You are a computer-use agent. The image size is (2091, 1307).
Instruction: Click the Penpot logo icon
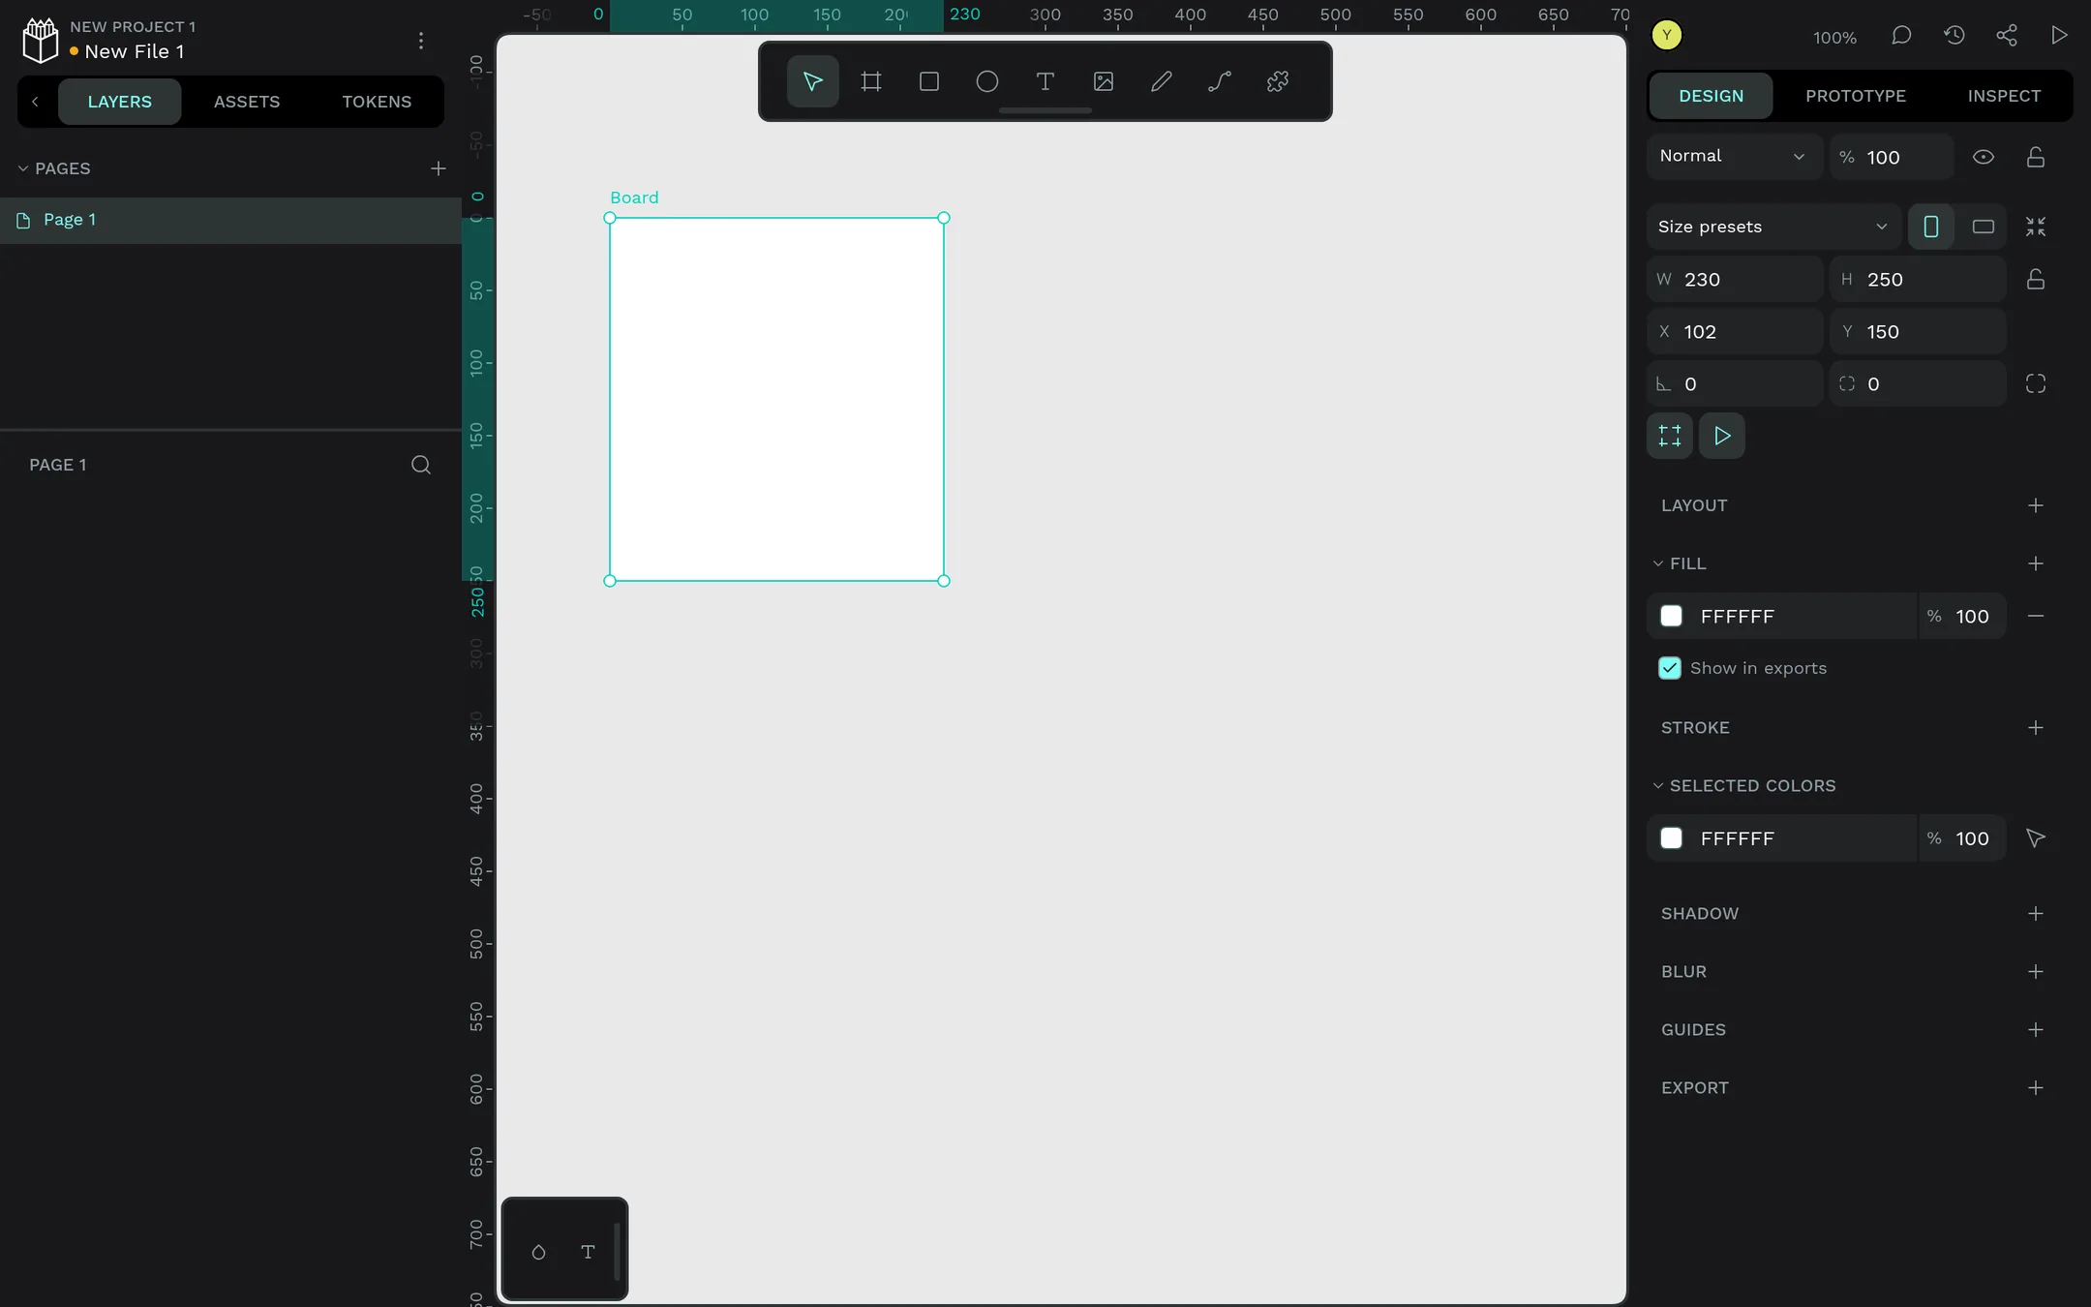tap(40, 40)
